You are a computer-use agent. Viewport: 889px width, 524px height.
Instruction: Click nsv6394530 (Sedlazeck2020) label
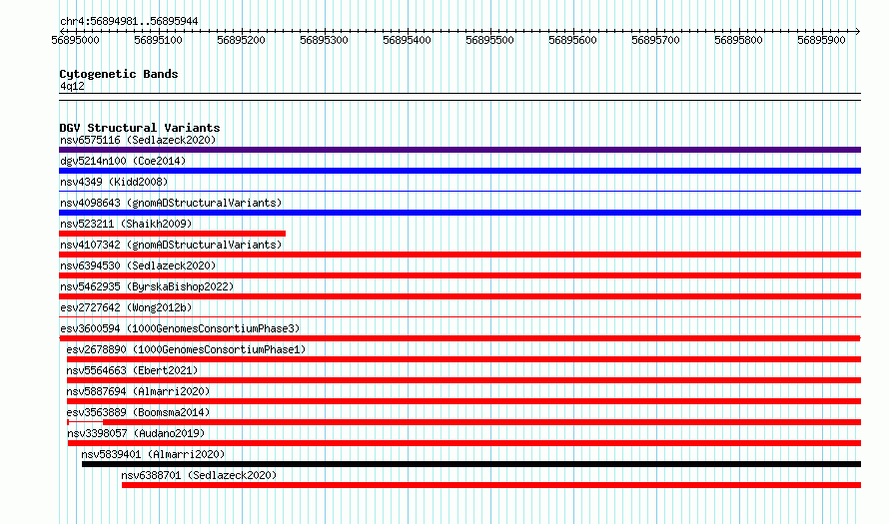tap(138, 265)
